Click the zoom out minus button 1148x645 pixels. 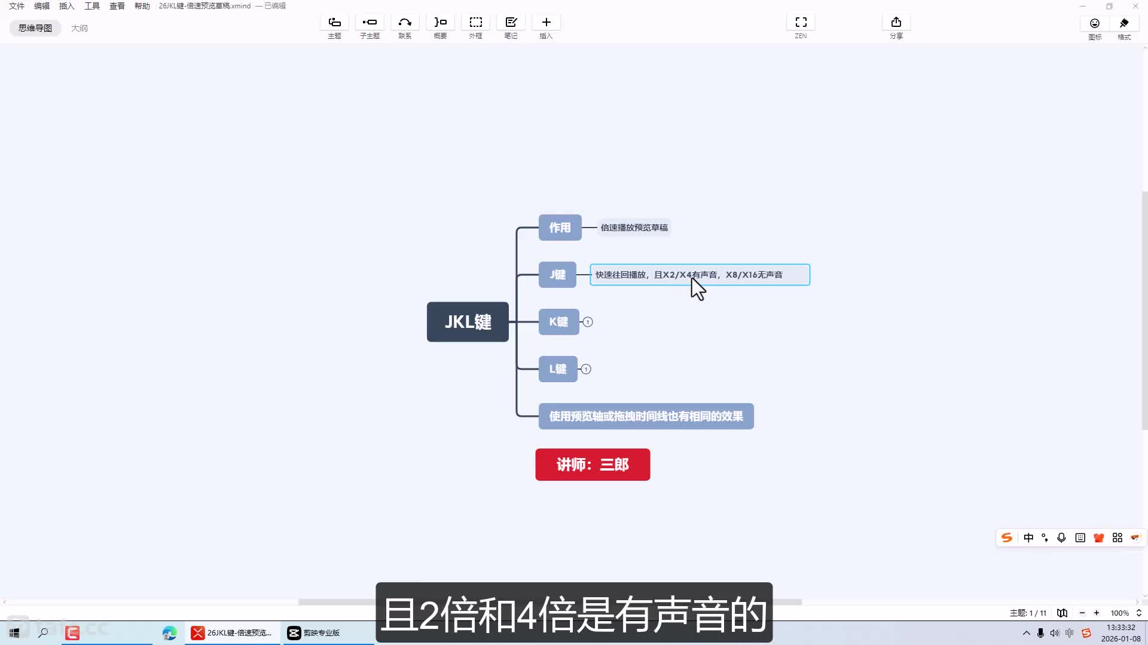tap(1082, 613)
